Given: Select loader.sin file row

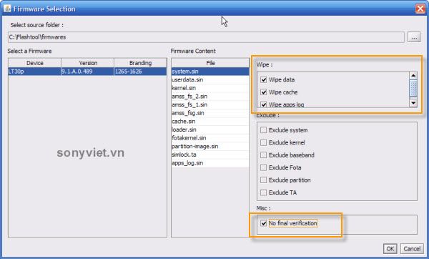Looking at the screenshot, I should (x=210, y=129).
